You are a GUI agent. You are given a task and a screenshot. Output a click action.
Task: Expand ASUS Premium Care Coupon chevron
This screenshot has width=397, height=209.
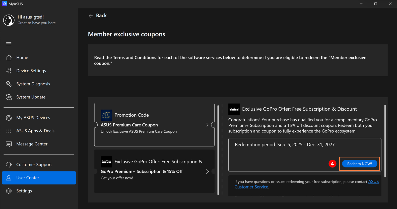tap(207, 125)
